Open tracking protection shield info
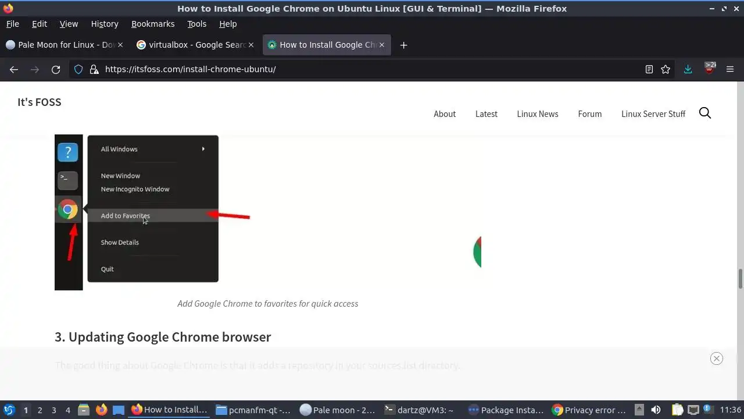 tap(78, 69)
